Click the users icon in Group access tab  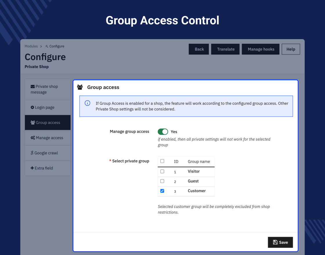(x=33, y=123)
